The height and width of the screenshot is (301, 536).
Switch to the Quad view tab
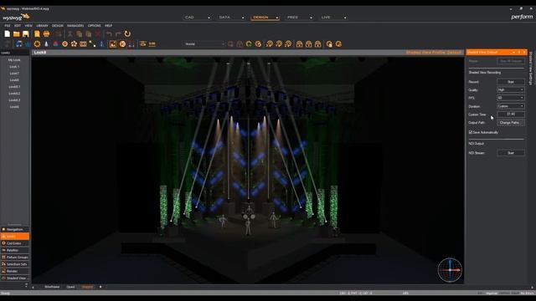click(x=70, y=287)
